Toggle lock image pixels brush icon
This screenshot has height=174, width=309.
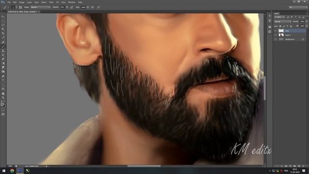click(x=284, y=26)
